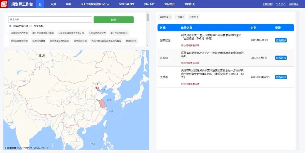The width and height of the screenshot is (305, 153).
Task: Click the tag panel scrollbar thumb
Action: [x=148, y=17]
